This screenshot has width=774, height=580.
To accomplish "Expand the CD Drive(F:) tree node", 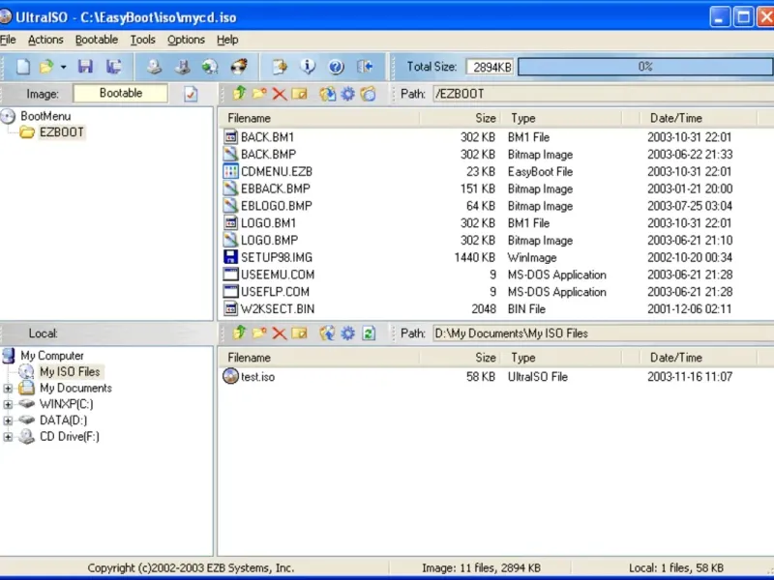I will [9, 437].
